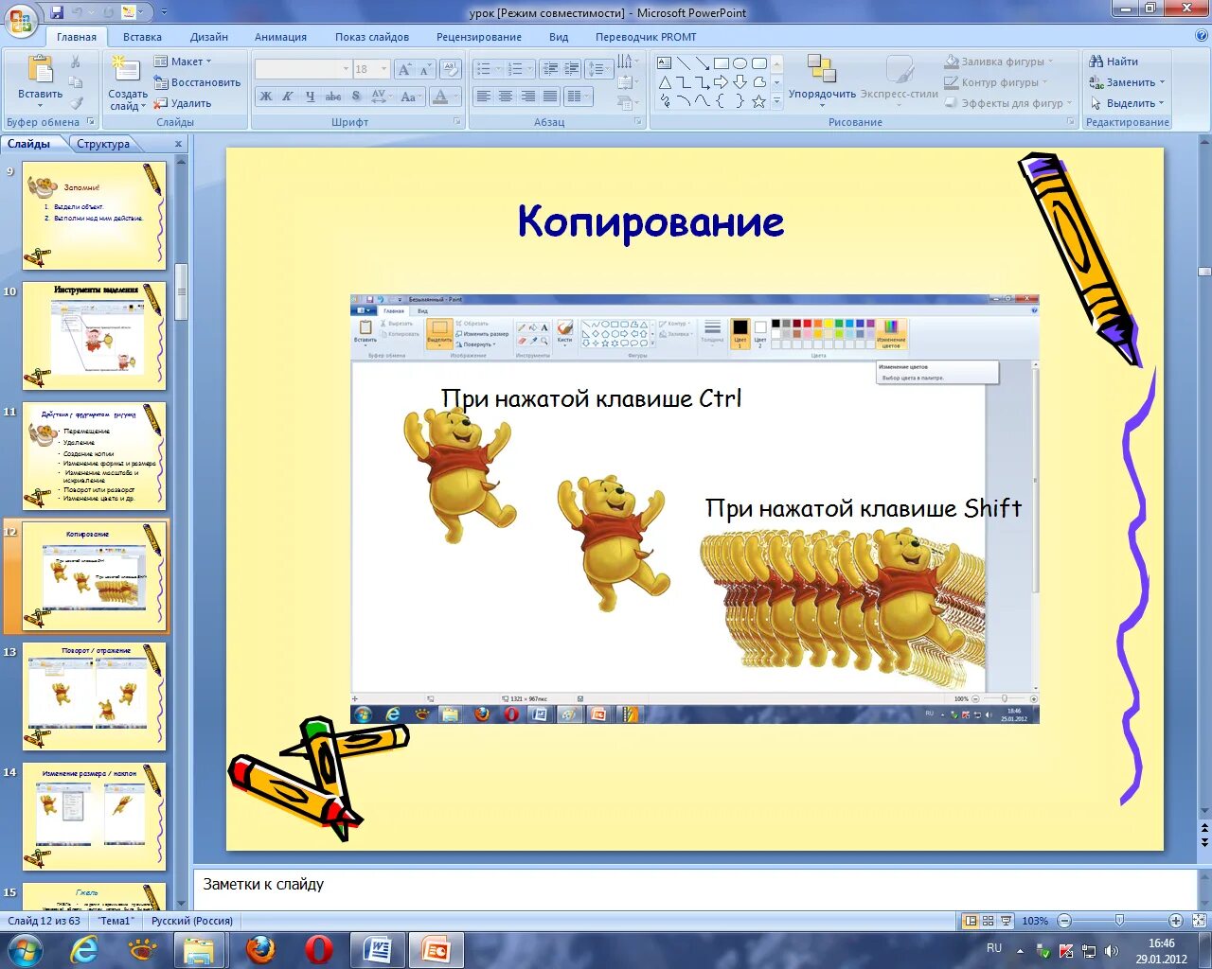Switch to Slide Sorter view in status bar

click(x=988, y=921)
